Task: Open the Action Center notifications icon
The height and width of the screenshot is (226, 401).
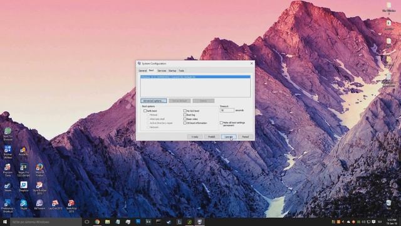Action: [373, 222]
